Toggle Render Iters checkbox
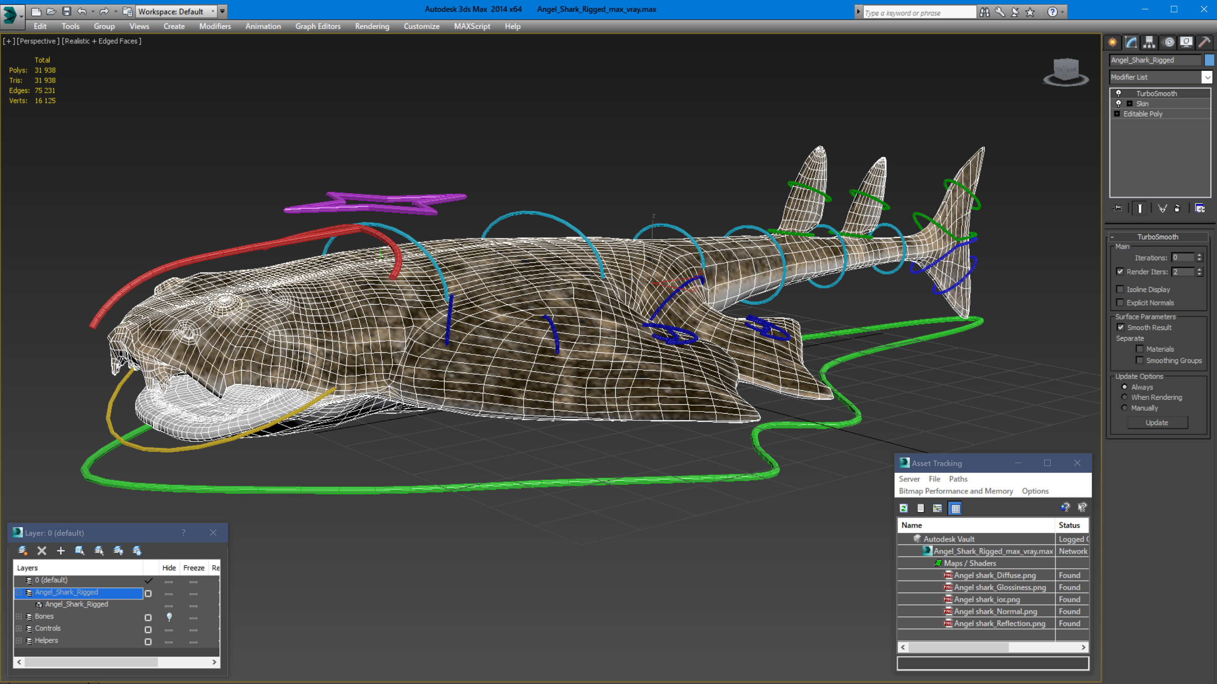 pos(1120,272)
